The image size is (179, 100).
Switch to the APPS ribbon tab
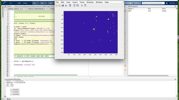coord(19,3)
